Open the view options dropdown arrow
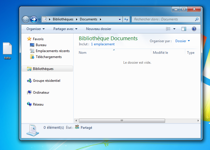The width and height of the screenshot is (210, 150). [174, 29]
